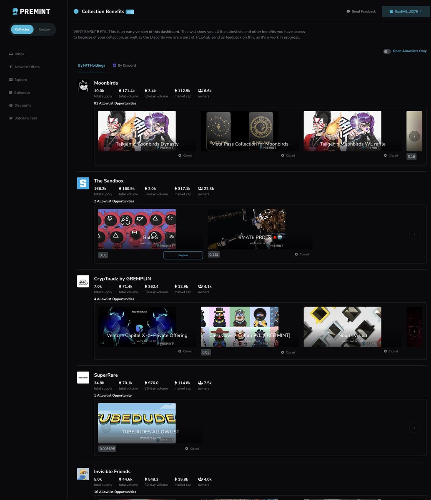
Task: Click SuperRare carousel next arrow
Action: 414,427
